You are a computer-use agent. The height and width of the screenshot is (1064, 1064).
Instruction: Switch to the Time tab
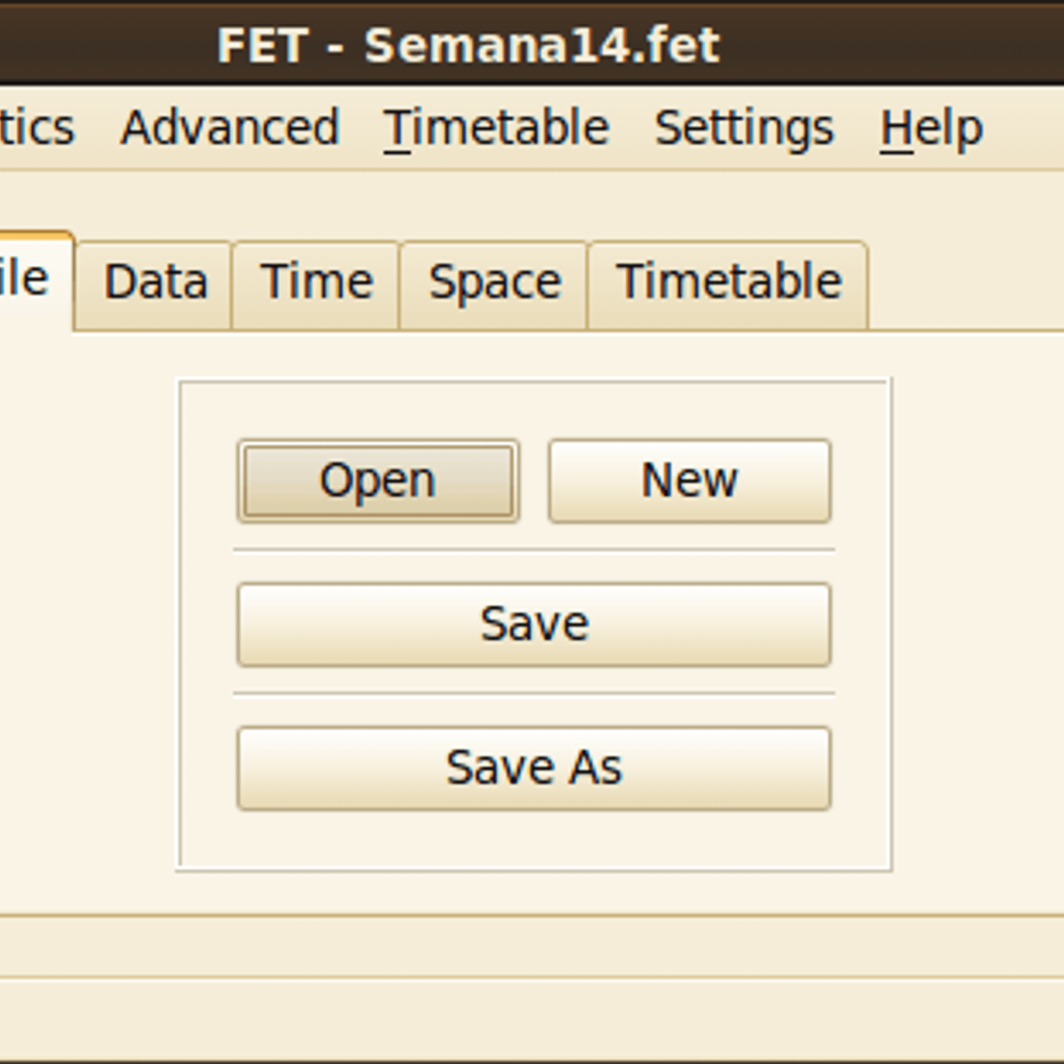(x=317, y=283)
